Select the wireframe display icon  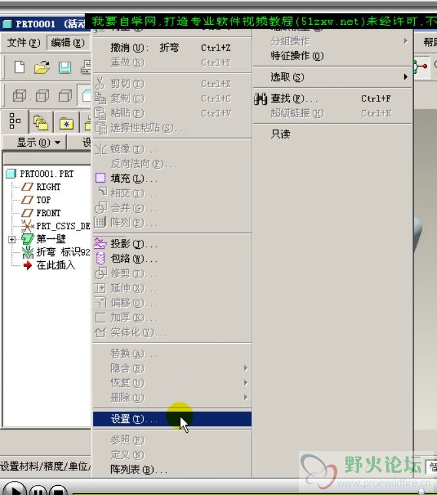click(20, 96)
